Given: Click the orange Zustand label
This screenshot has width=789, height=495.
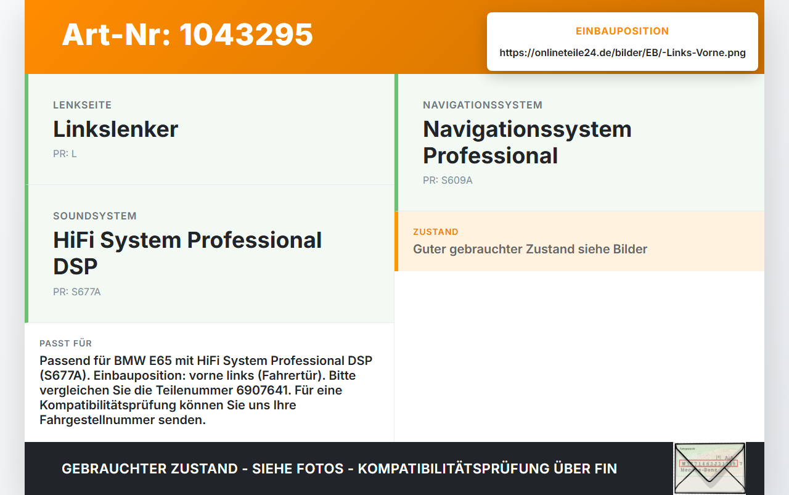Looking at the screenshot, I should coord(436,232).
